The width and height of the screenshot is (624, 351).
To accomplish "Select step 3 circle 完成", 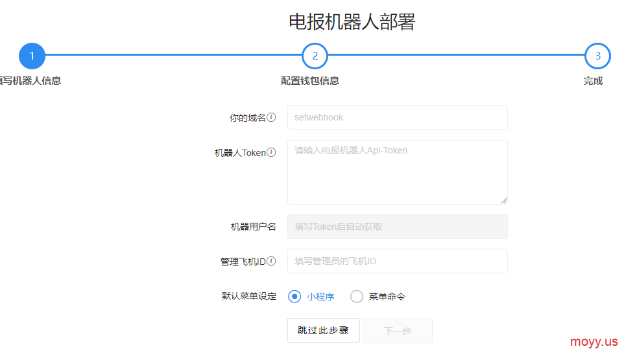I will click(597, 56).
